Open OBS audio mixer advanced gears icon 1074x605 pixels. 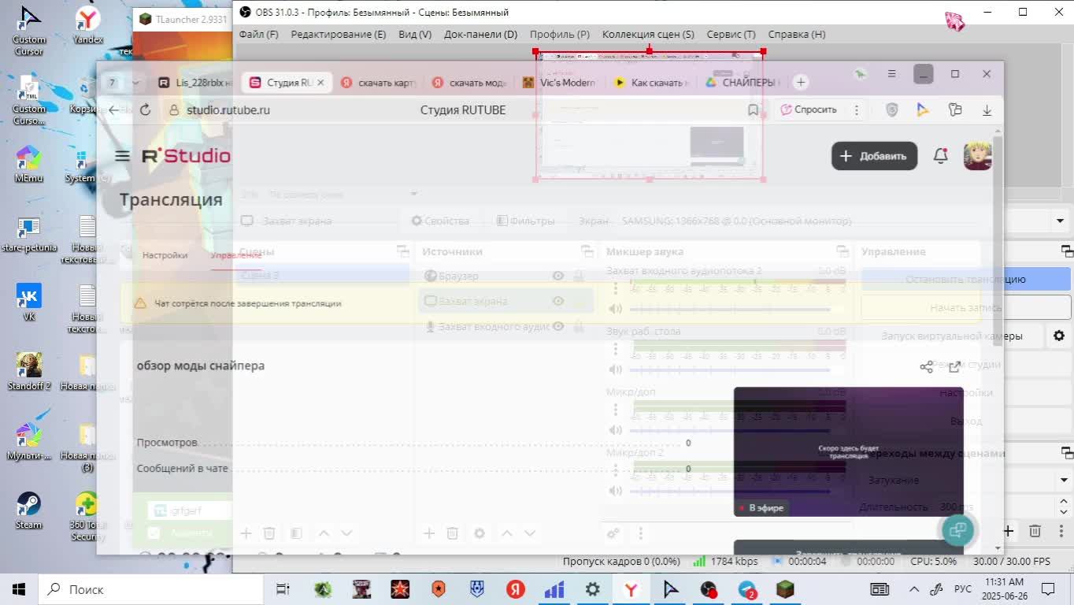point(613,533)
